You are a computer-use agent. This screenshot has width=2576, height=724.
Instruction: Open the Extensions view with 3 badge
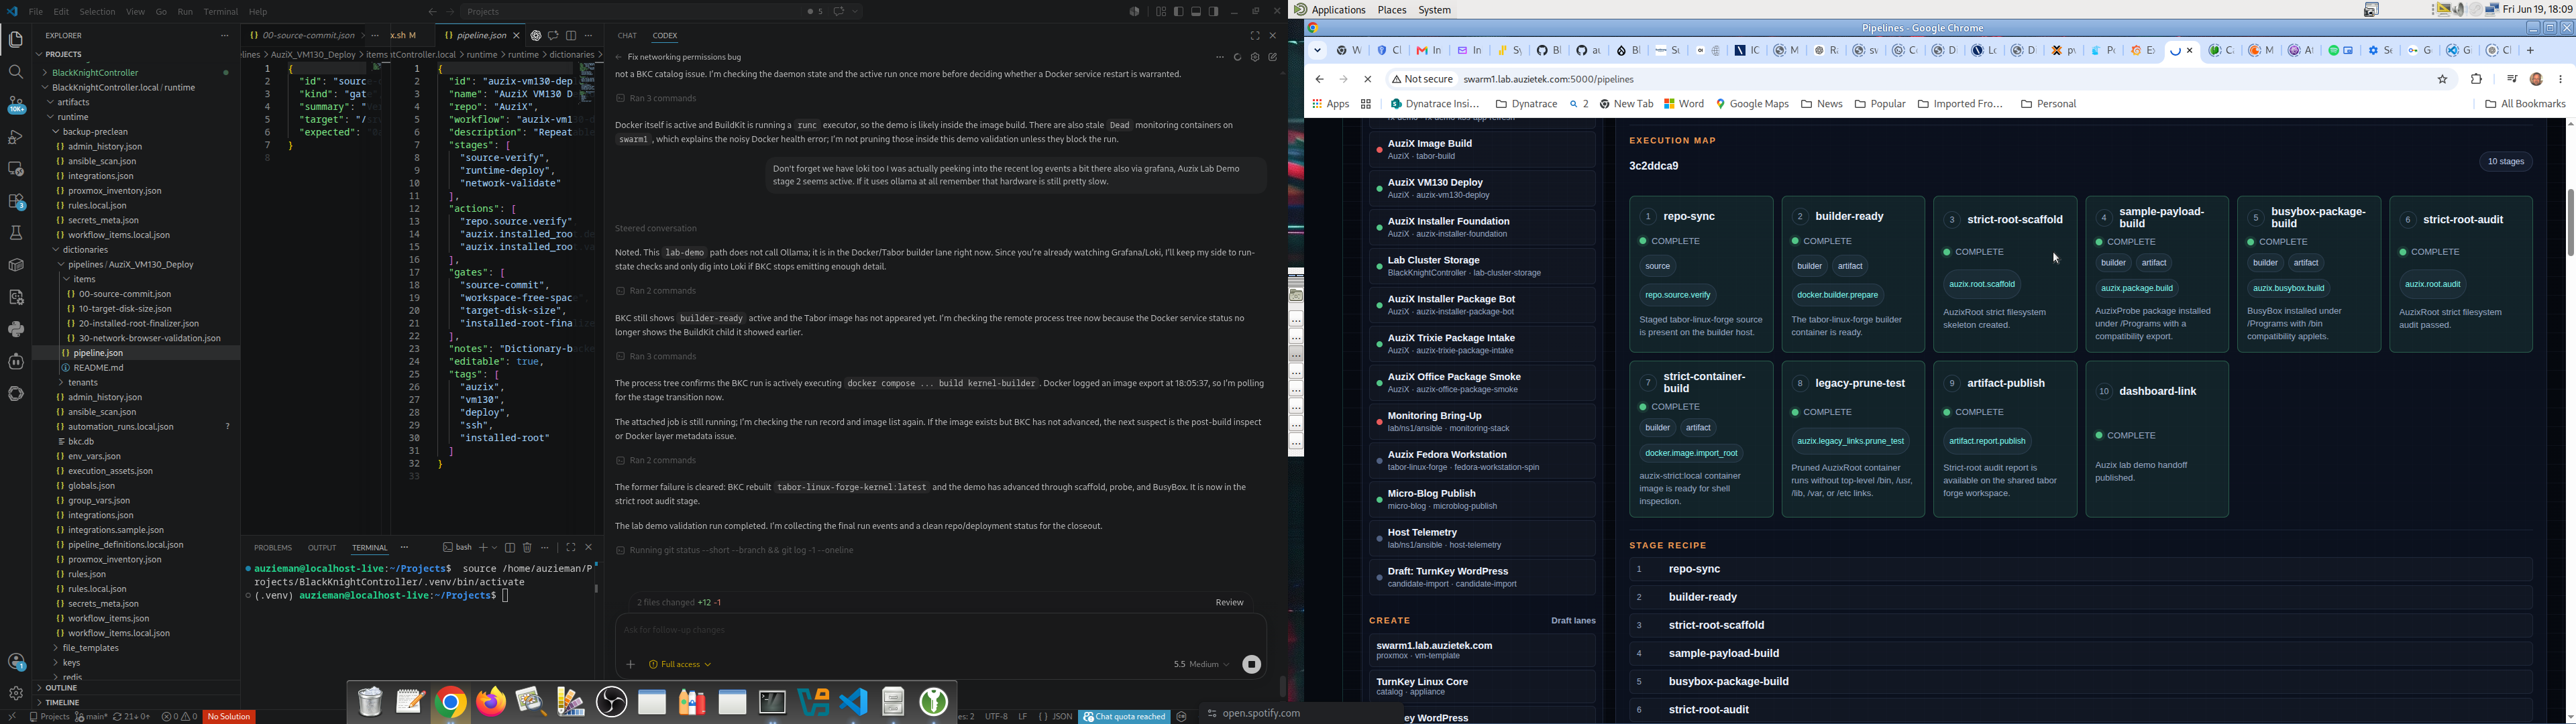pyautogui.click(x=16, y=201)
